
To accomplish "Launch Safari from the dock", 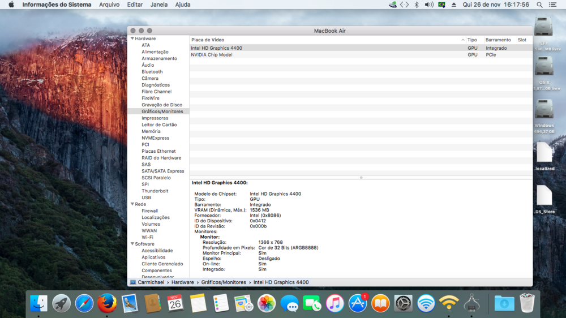I will click(84, 304).
